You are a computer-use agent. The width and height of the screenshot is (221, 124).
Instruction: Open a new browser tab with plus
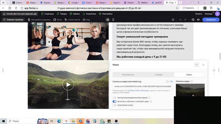pyautogui.click(x=180, y=3)
